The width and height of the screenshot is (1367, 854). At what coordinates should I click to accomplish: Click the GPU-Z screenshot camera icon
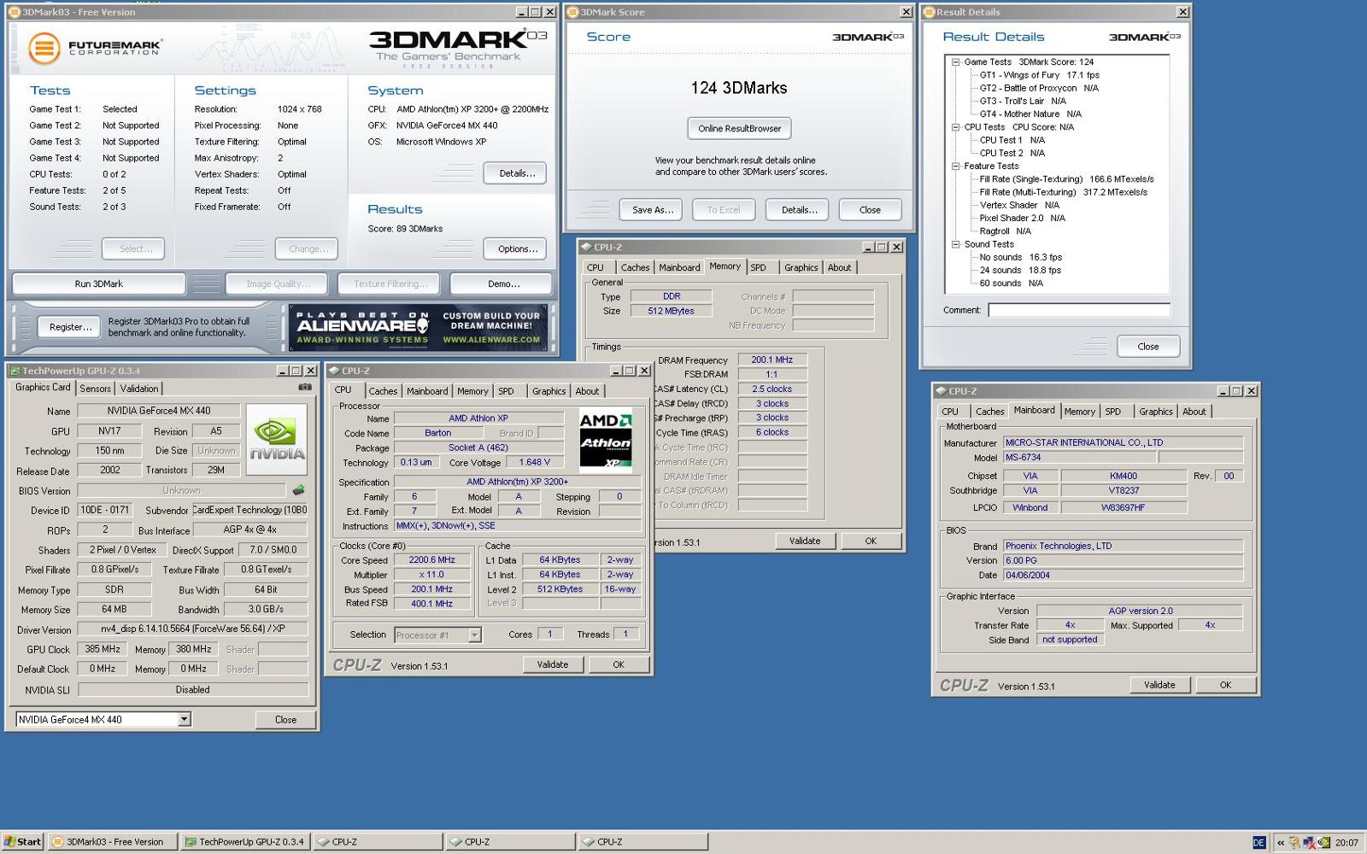(304, 388)
